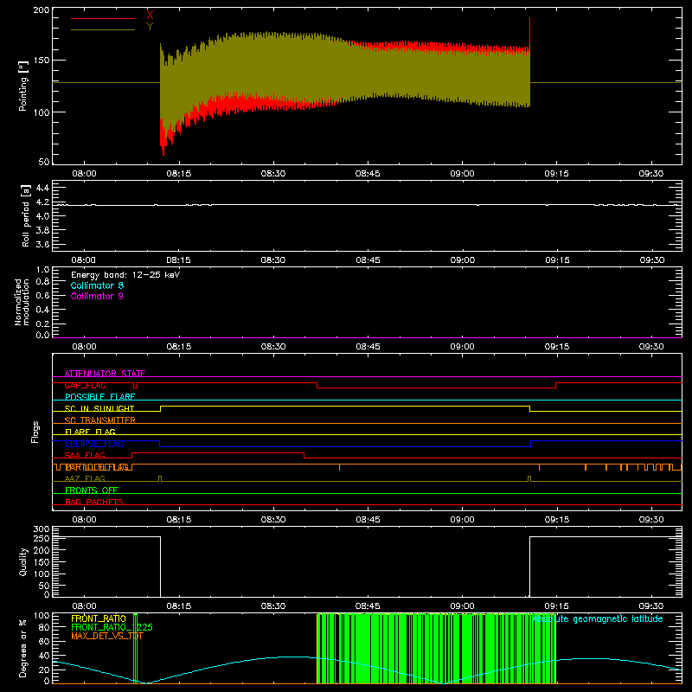The image size is (692, 692).
Task: Click the SC_TRANSMITTER flag label
Action: pos(100,420)
